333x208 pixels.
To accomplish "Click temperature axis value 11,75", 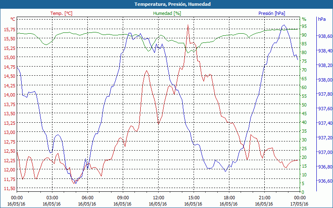I will coord(10,179).
